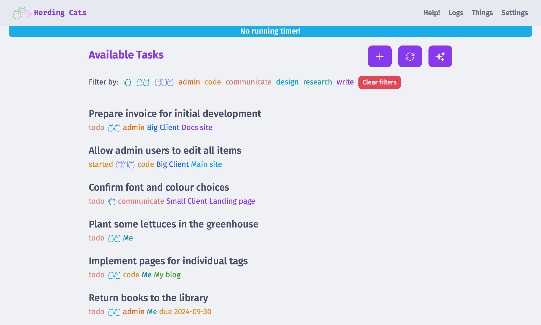The image size is (541, 325).
Task: Click the blue timer status bar
Action: point(270,31)
